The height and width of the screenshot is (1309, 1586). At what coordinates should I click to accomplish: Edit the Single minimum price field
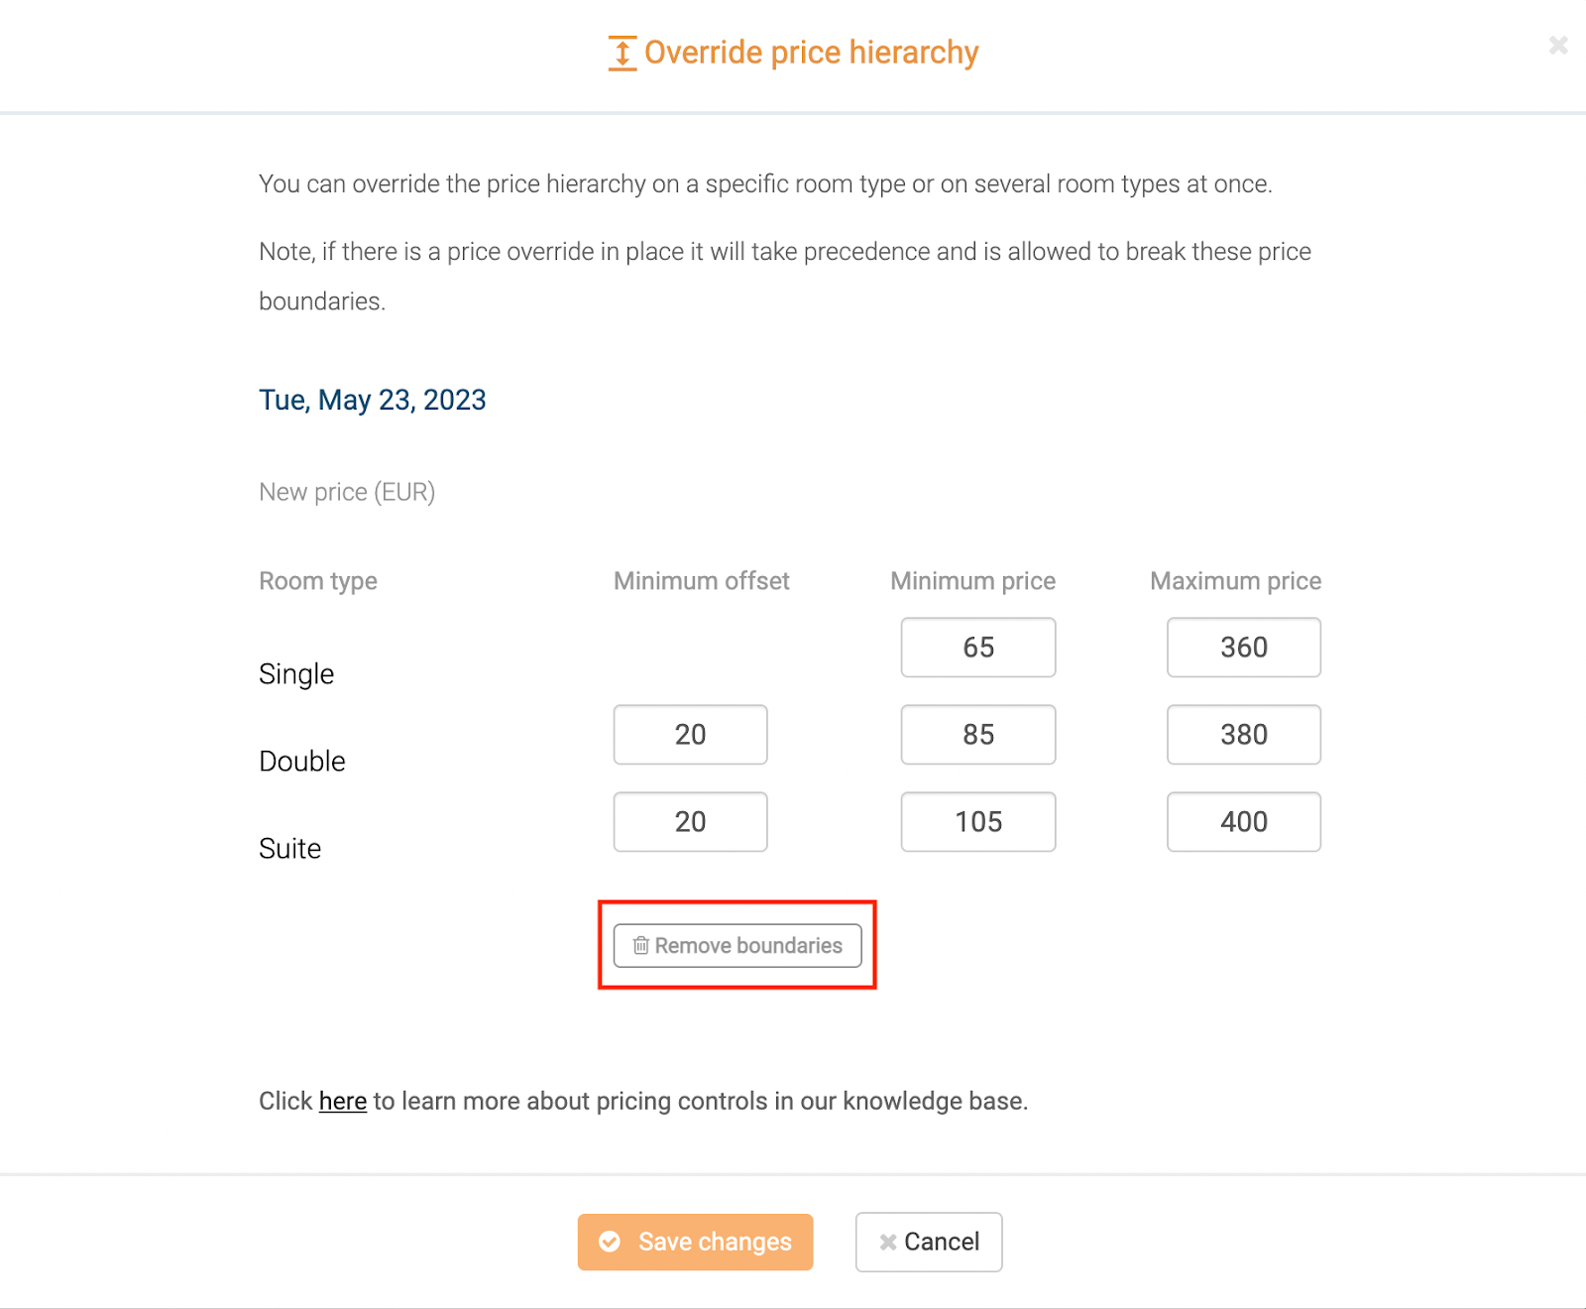coord(978,648)
